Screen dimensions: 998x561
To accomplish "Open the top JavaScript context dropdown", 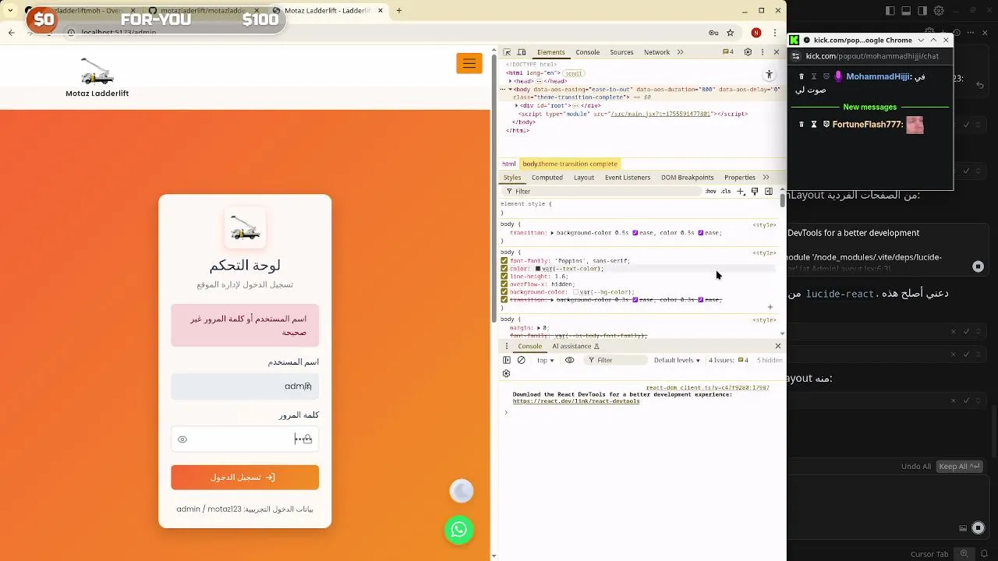I will [546, 361].
